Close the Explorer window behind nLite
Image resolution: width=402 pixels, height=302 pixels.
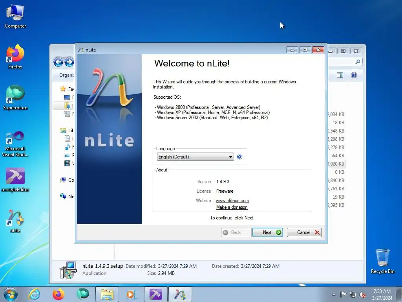coord(356,51)
